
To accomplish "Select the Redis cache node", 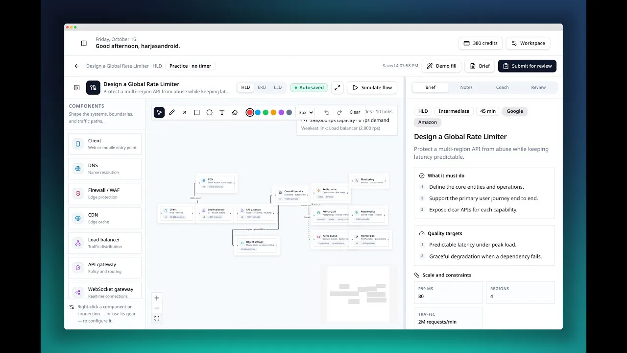I will 330,193.
